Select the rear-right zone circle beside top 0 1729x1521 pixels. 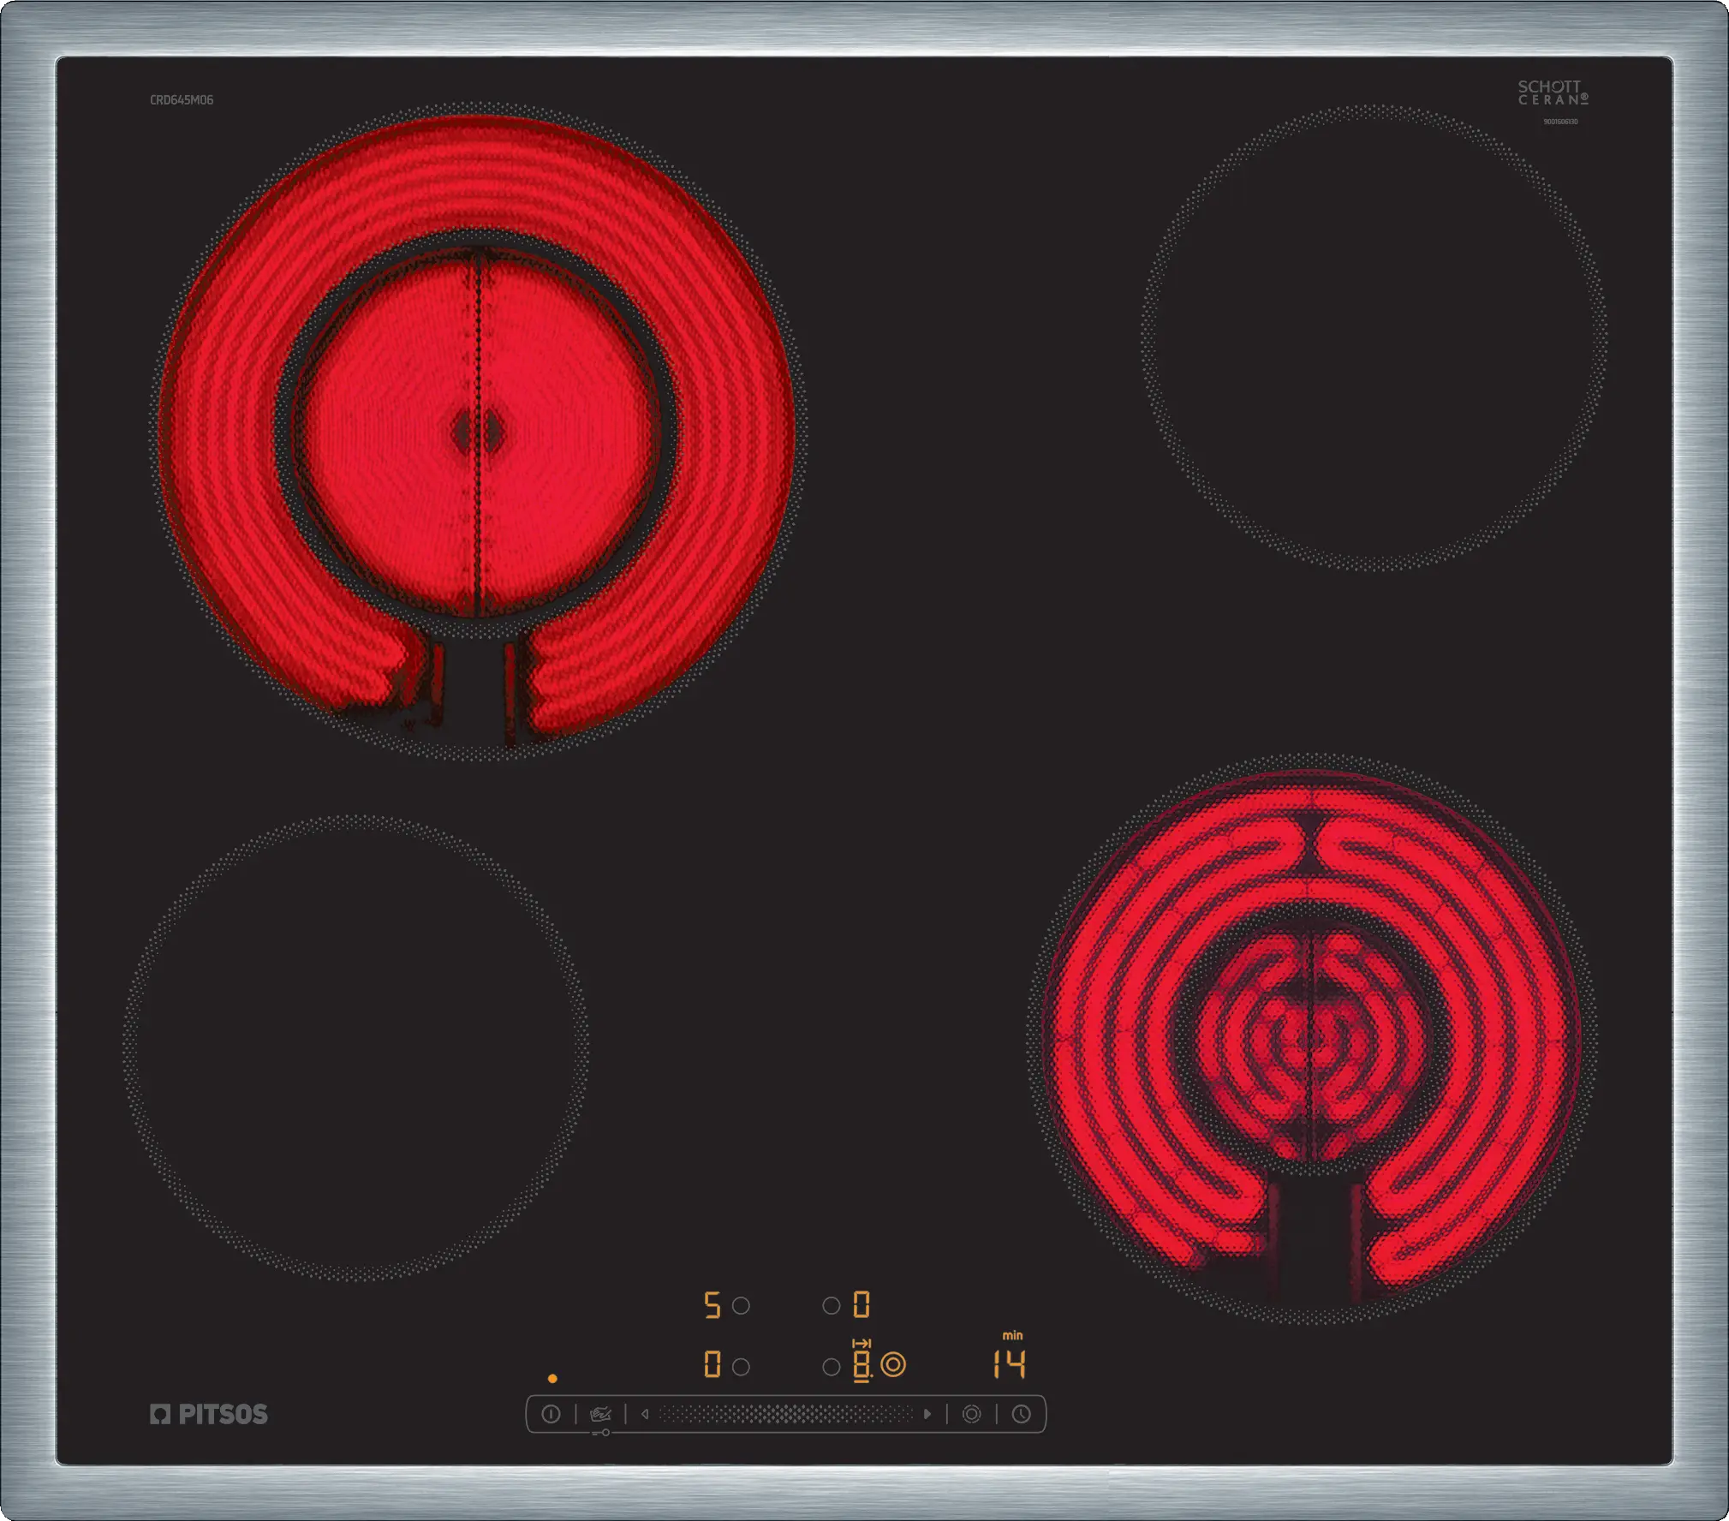(831, 1305)
